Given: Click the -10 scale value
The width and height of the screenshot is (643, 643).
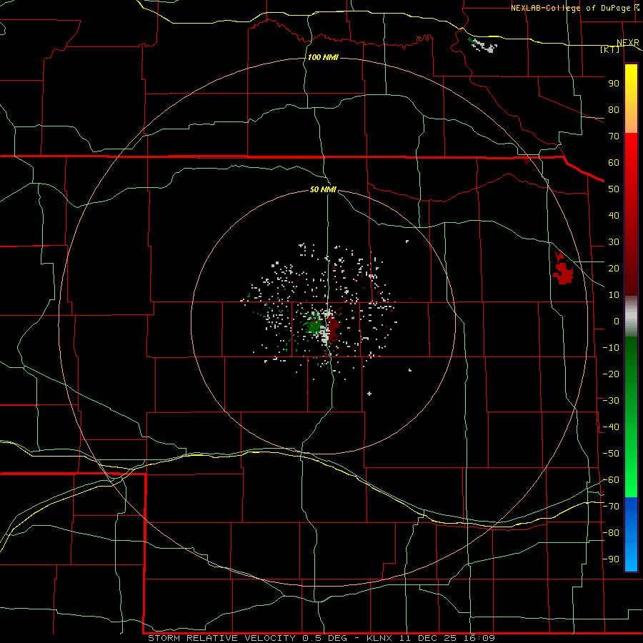Looking at the screenshot, I should 611,348.
